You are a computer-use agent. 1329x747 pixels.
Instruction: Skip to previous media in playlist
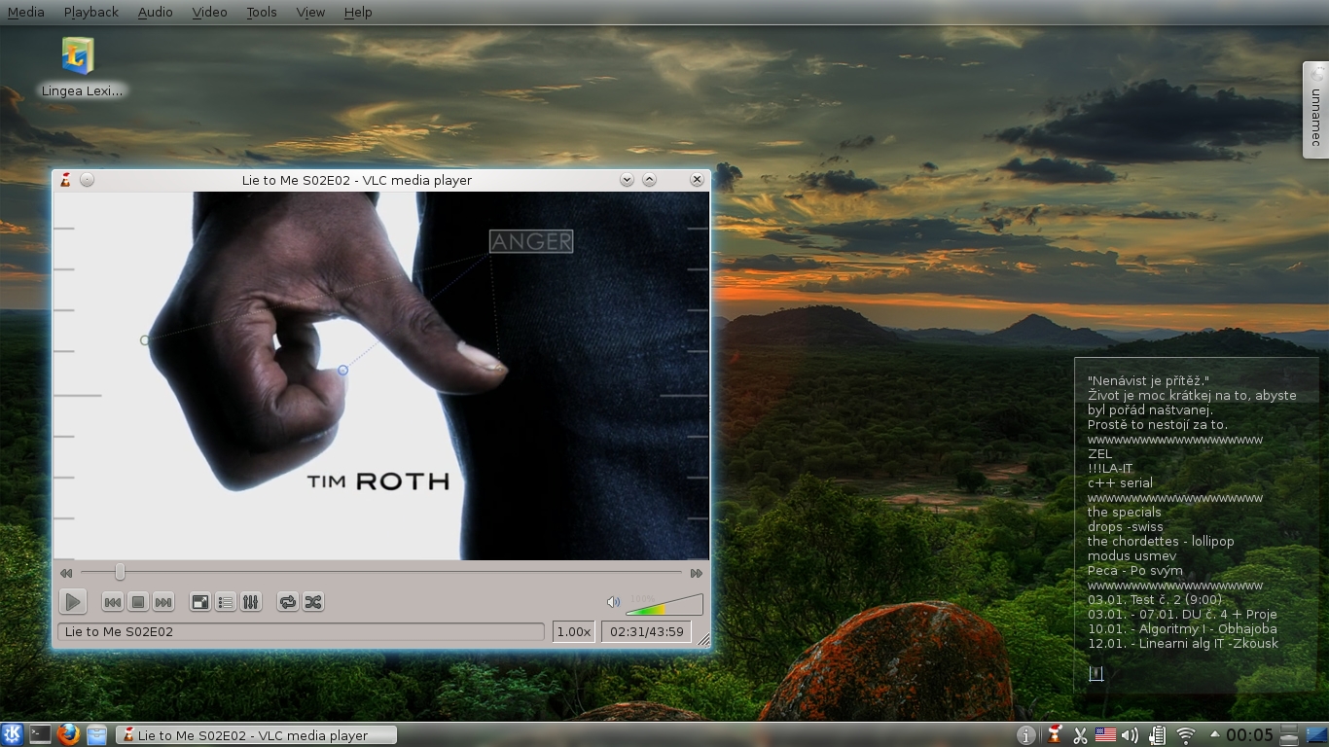113,602
